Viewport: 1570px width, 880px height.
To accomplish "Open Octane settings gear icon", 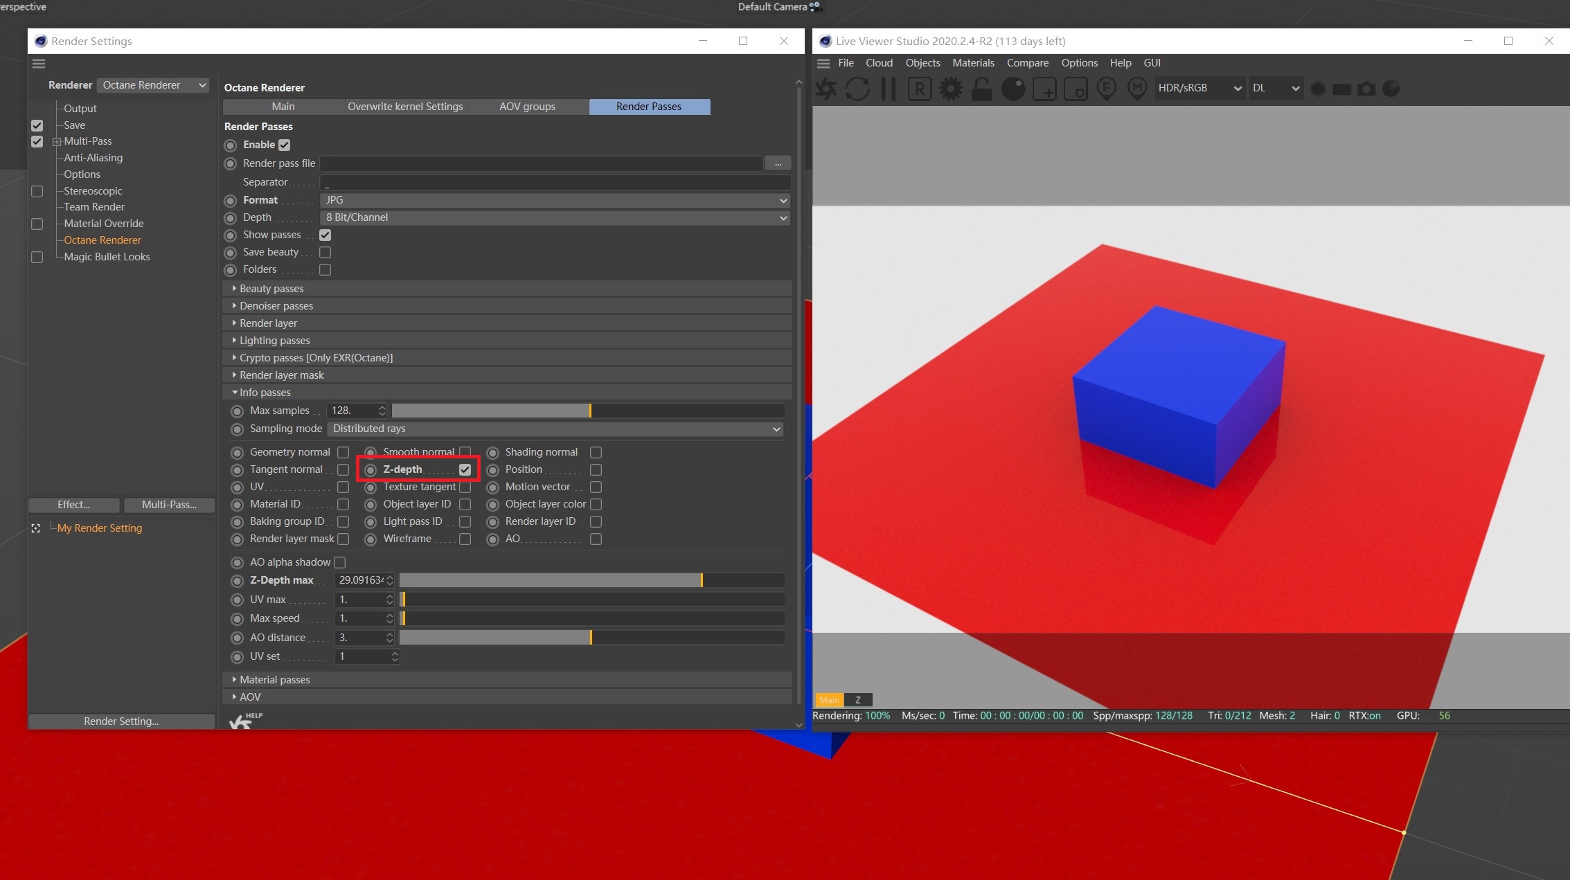I will pos(951,89).
